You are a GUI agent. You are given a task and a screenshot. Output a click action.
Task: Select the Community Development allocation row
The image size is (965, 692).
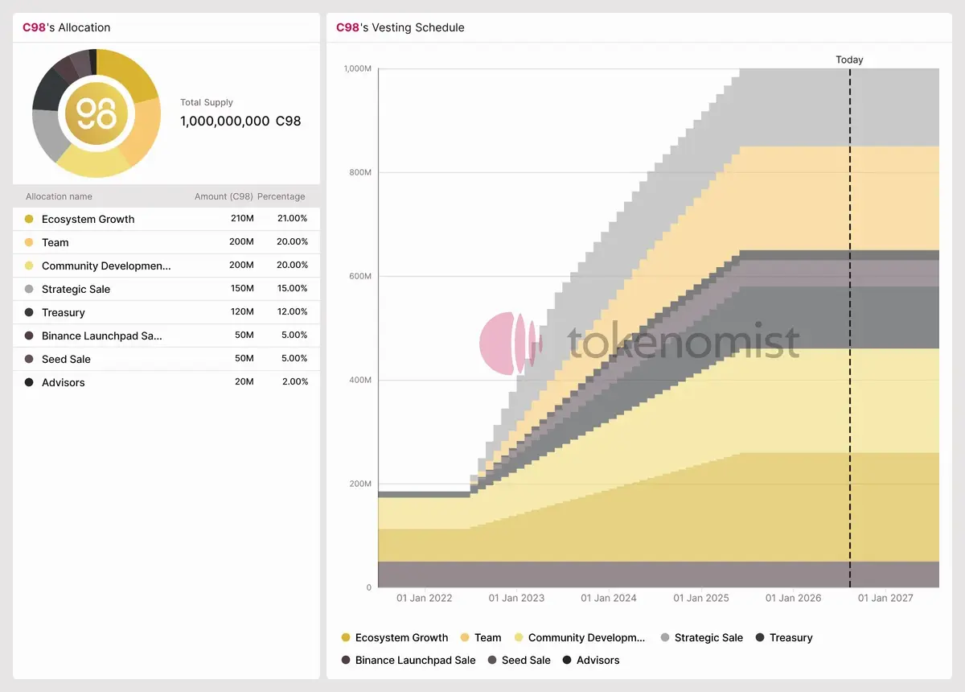(x=166, y=266)
